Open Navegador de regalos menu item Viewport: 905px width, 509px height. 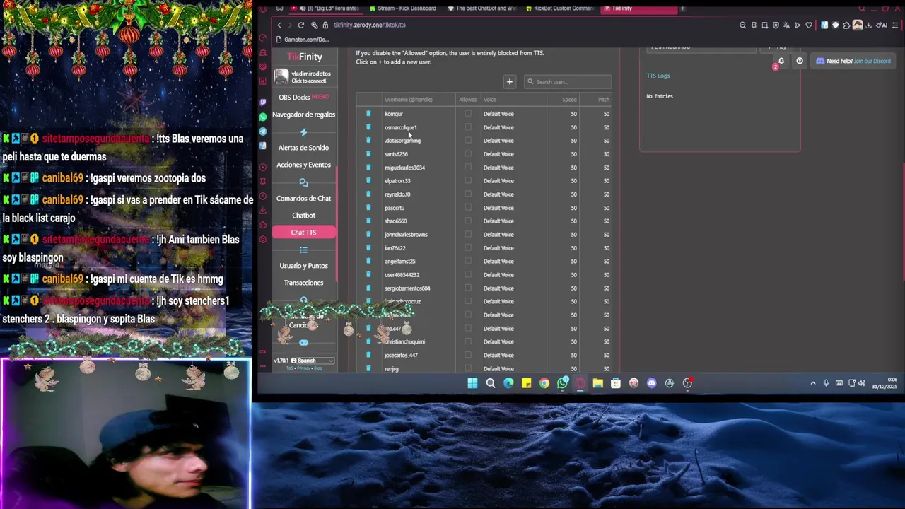303,115
